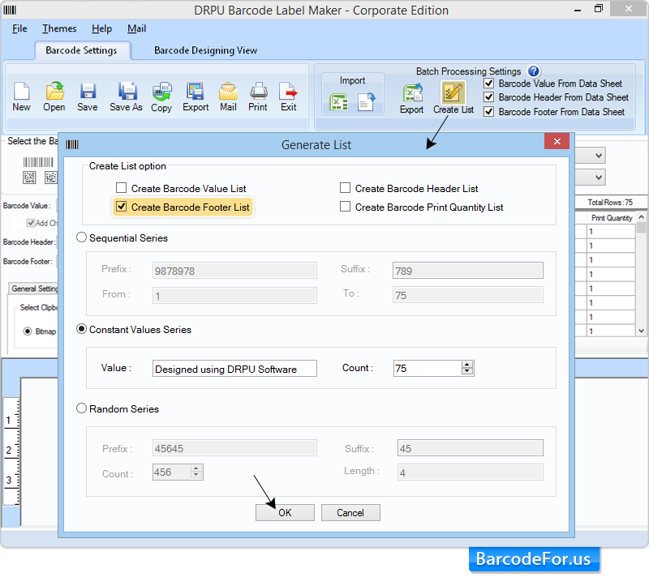Viewport: 649px width, 577px height.
Task: Click the Random Series Count down arrow
Action: point(196,475)
